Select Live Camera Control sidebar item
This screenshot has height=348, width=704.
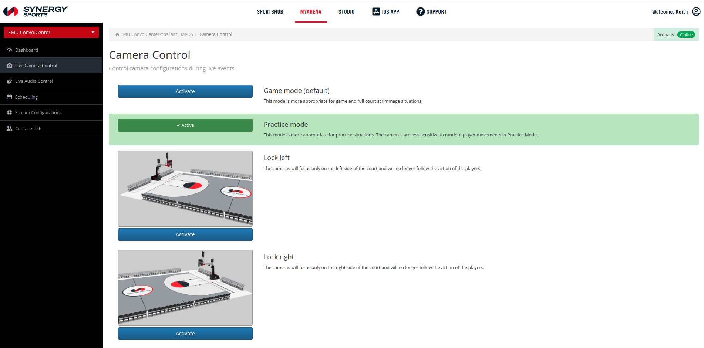coord(51,65)
